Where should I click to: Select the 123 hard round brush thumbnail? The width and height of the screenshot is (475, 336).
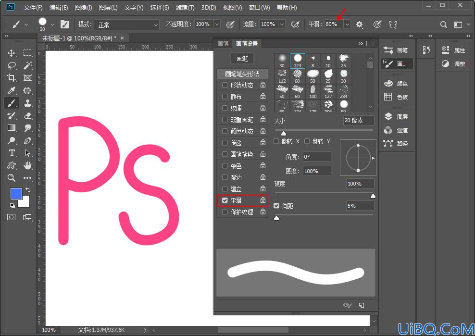pos(298,61)
